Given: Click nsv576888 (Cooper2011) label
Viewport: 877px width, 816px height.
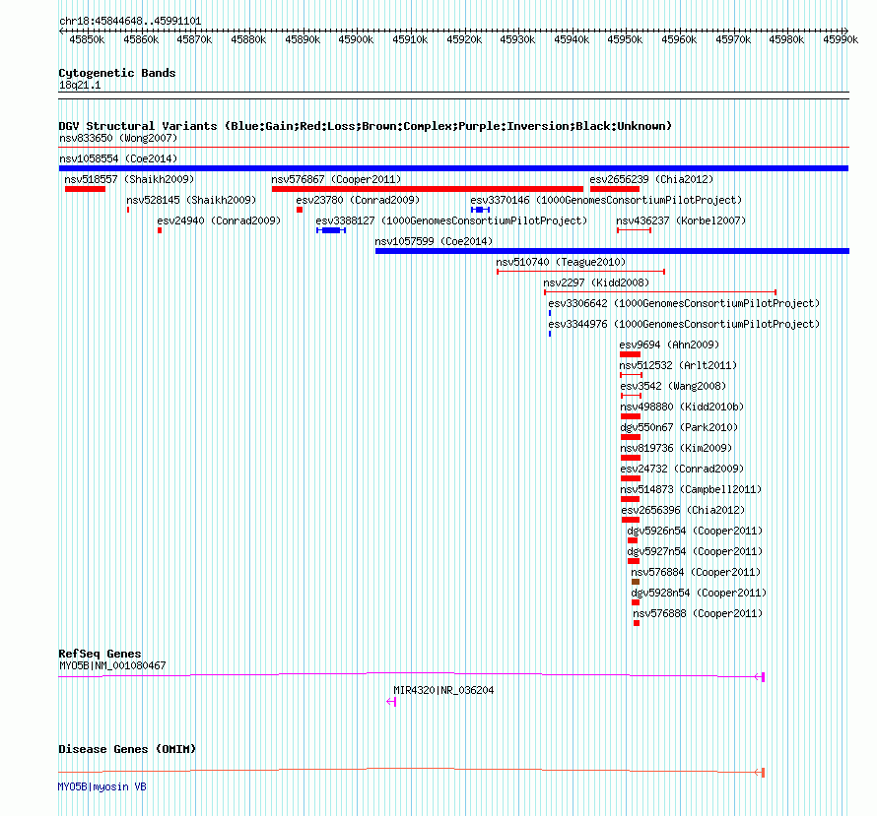Looking at the screenshot, I should pos(698,613).
